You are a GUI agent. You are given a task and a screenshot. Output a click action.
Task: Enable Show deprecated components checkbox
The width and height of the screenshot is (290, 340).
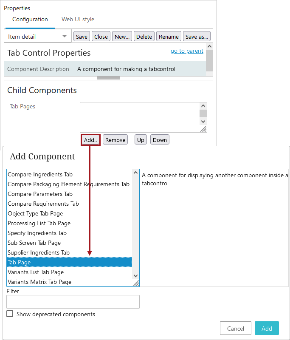[10, 314]
